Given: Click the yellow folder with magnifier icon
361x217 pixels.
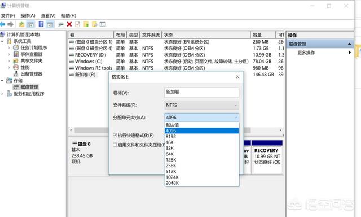Looking at the screenshot, I should [95, 24].
